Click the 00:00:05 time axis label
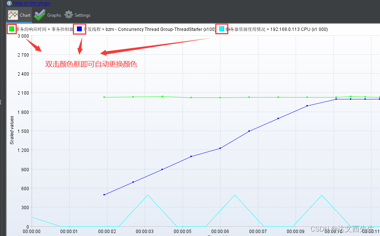The height and width of the screenshot is (236, 380). pos(183,232)
